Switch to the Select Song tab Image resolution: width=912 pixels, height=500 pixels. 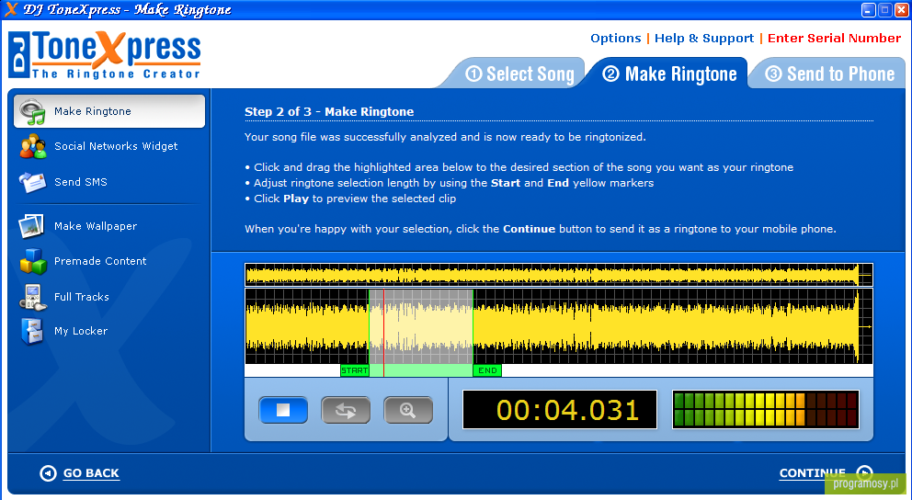(x=519, y=74)
